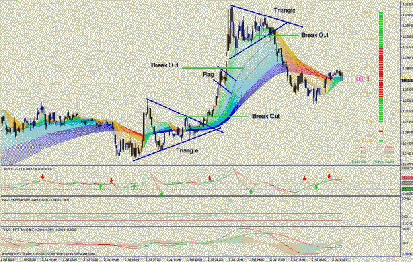Click the lowest green buy arrow near "2 Jul 07:20"
This screenshot has width=413, height=262.
[x=161, y=193]
